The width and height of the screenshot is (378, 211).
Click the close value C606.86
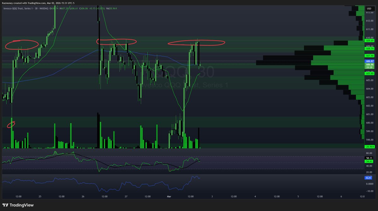click(83, 9)
